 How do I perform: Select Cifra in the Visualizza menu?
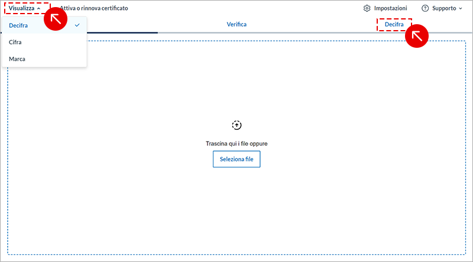(x=16, y=42)
